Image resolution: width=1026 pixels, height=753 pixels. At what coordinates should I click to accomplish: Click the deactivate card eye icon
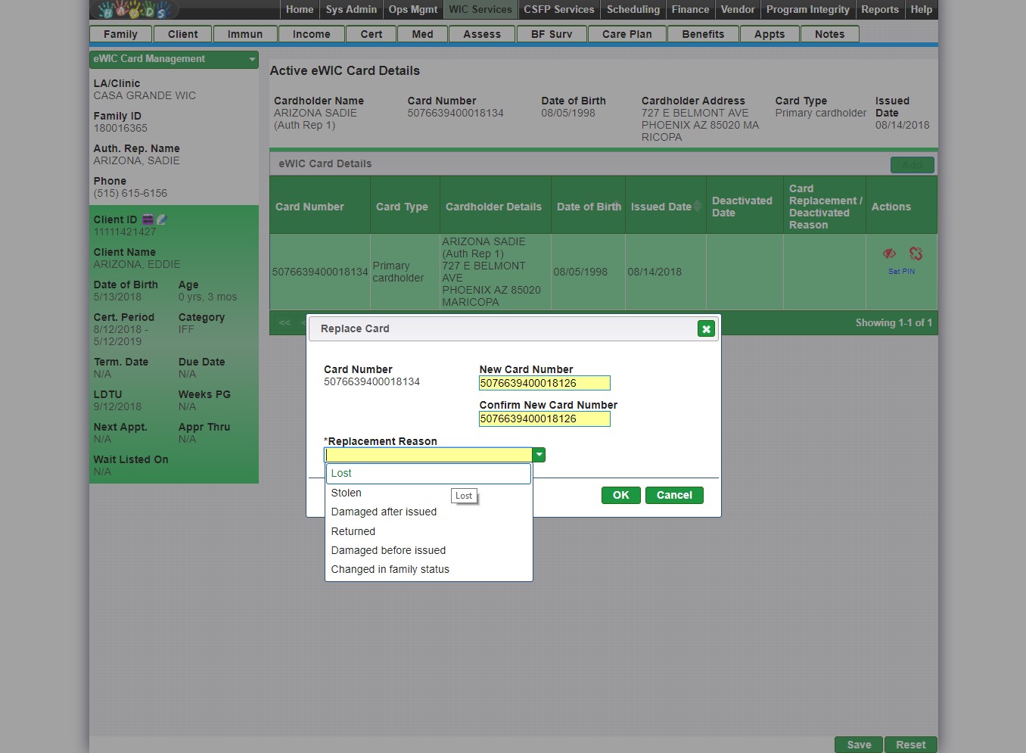click(889, 254)
